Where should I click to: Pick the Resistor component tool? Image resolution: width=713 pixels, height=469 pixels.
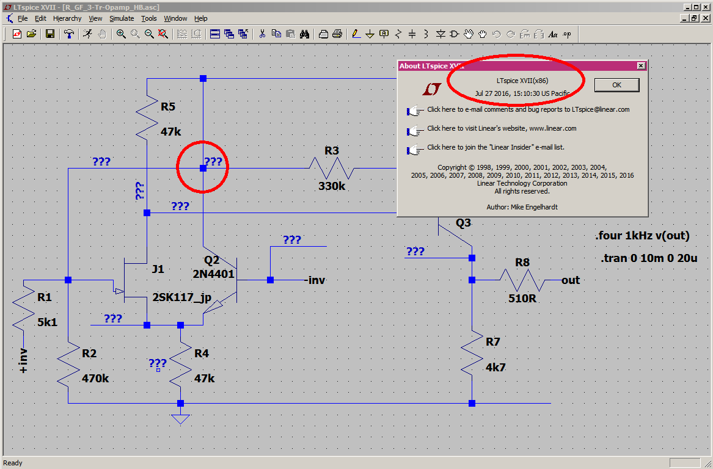coord(398,34)
